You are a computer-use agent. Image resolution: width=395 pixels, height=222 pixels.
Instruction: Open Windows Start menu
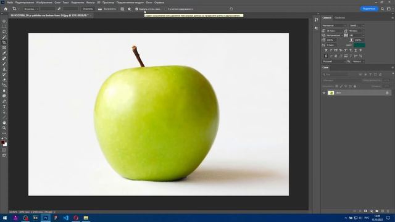4,218
